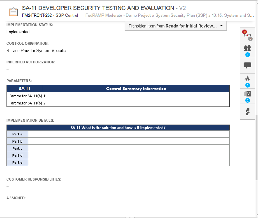Click the sync arrows icon in sidebar
258x218 pixels.
coord(247,112)
